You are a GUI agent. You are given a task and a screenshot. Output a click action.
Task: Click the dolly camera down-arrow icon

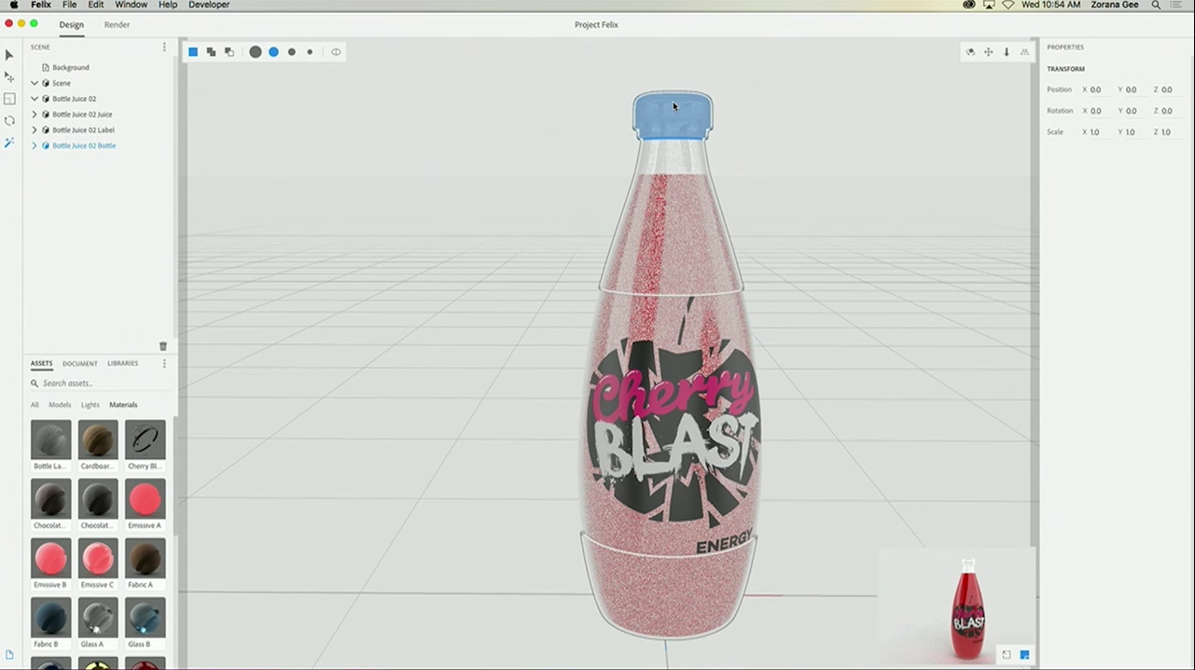pyautogui.click(x=1007, y=52)
